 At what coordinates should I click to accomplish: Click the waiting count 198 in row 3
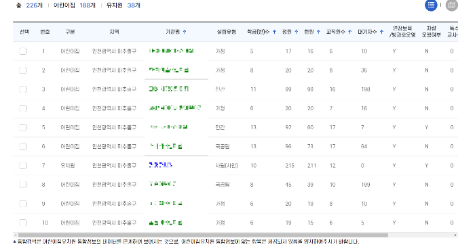click(365, 89)
